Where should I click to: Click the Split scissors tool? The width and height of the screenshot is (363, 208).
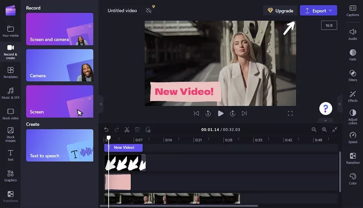[127, 129]
